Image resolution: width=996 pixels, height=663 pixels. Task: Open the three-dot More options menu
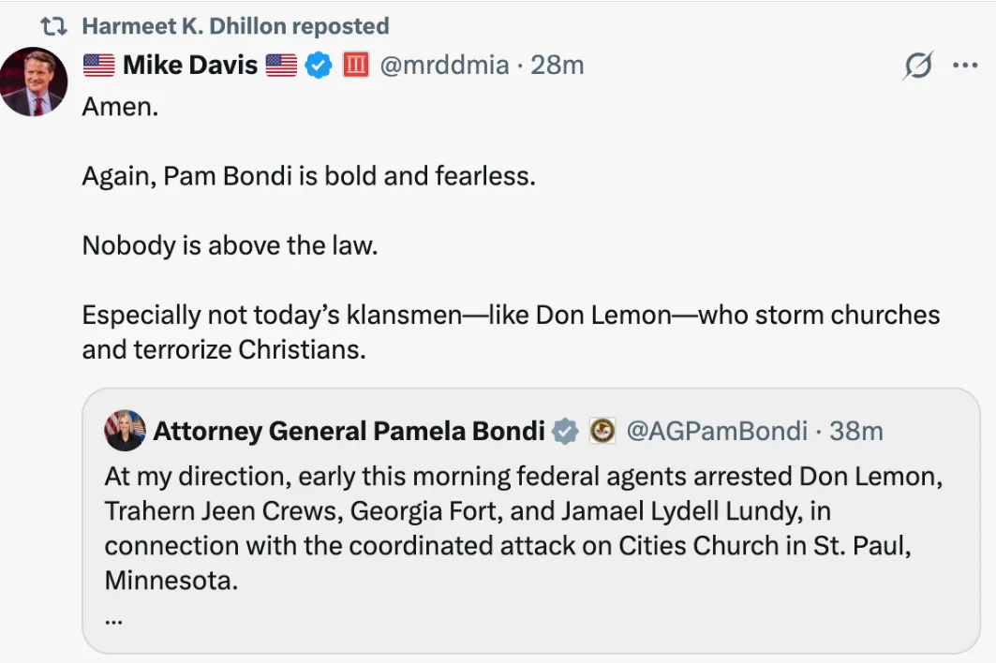pyautogui.click(x=964, y=66)
